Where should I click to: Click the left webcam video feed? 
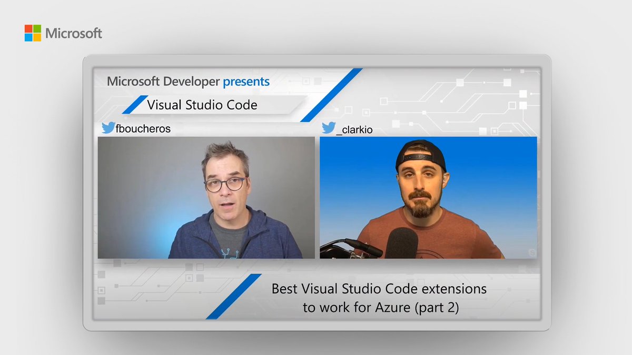(206, 198)
